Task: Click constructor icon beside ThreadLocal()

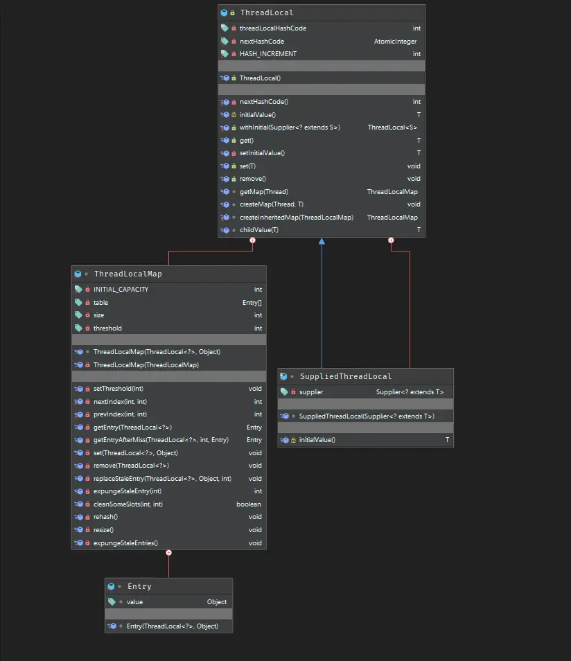Action: pos(225,78)
